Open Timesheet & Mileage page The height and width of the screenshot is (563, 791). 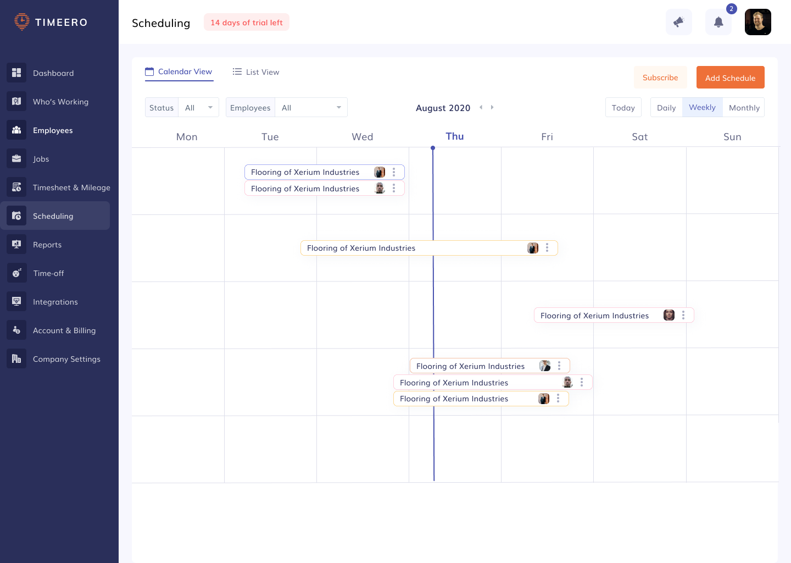click(x=71, y=187)
